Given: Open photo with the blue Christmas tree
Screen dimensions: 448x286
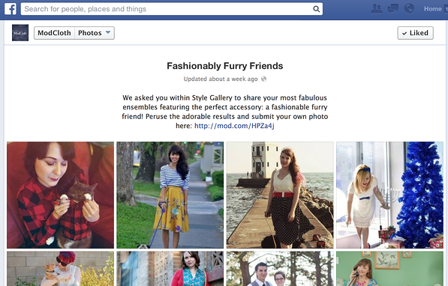Looking at the screenshot, I should pos(389,195).
